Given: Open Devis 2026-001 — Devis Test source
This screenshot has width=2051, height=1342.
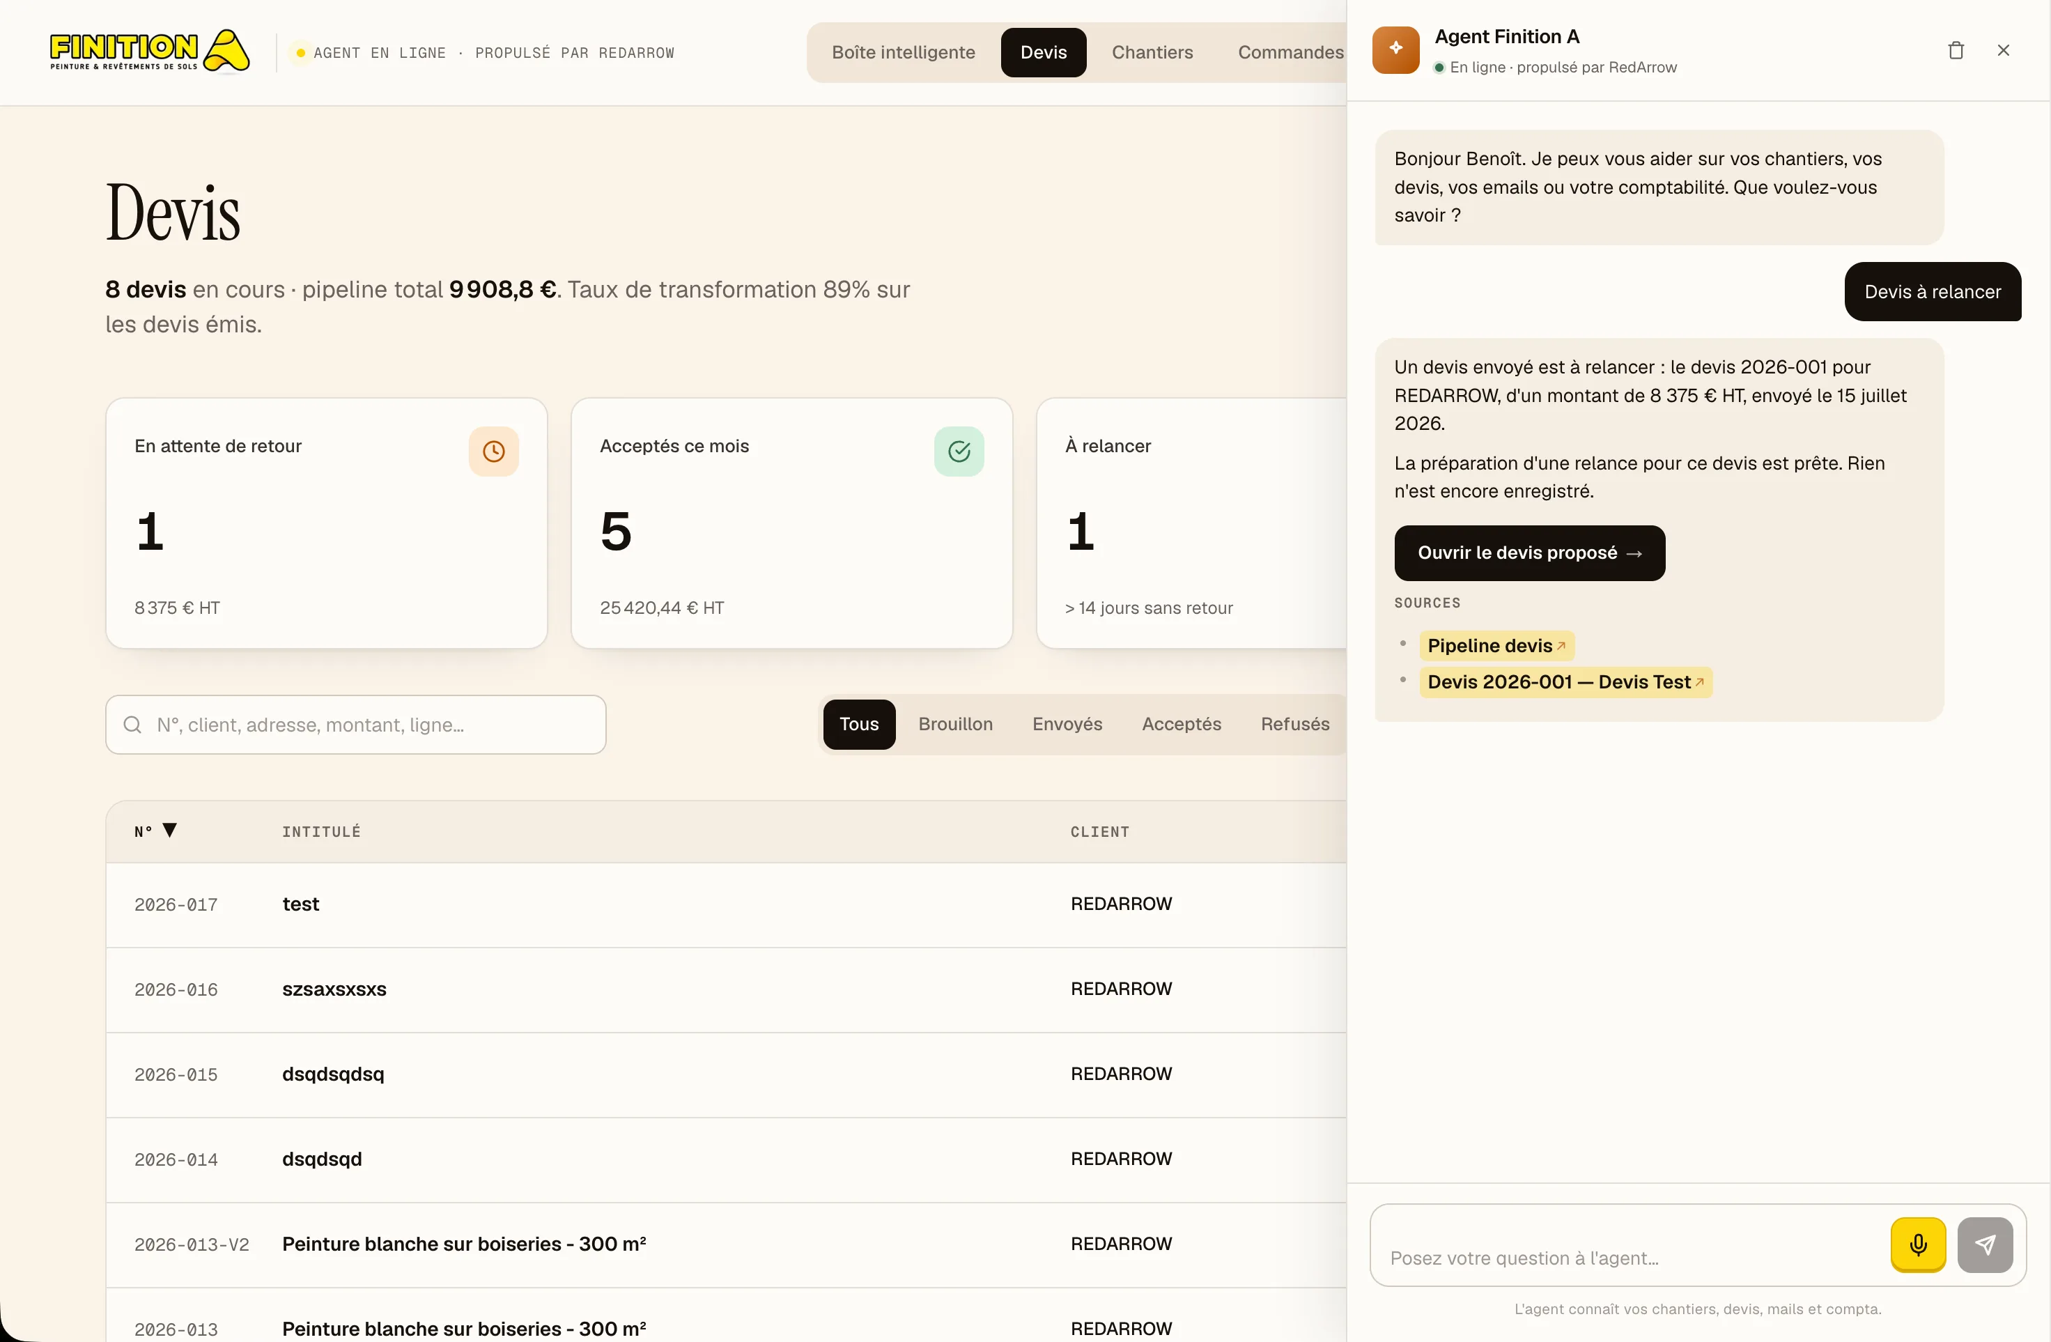Looking at the screenshot, I should pyautogui.click(x=1565, y=681).
